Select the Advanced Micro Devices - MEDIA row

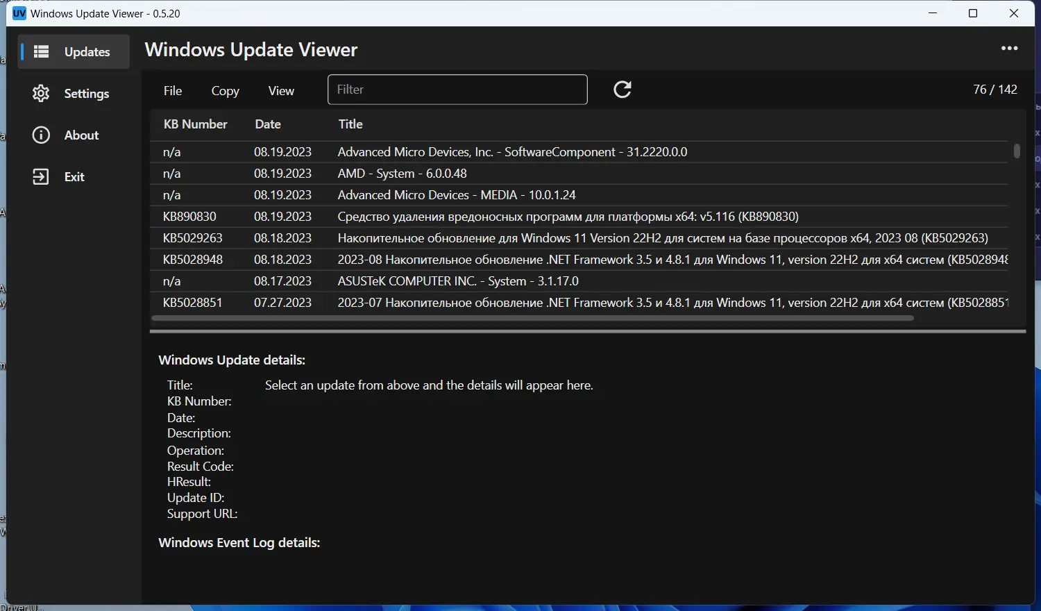[579, 195]
